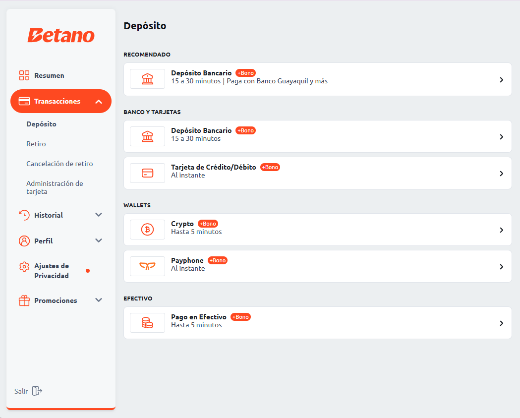Open the Promociones menu label
This screenshot has width=520, height=418.
click(56, 300)
